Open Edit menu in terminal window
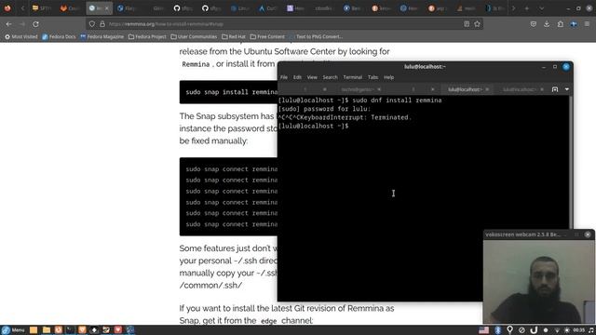This screenshot has height=335, width=596. pos(297,77)
